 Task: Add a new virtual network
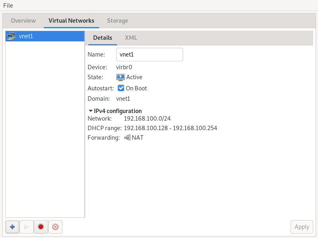(x=12, y=227)
